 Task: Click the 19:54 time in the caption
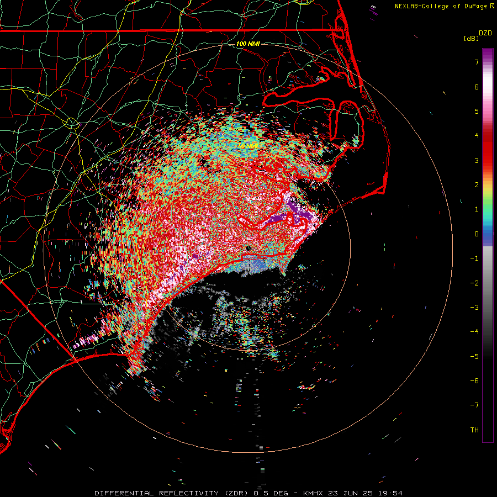coord(389,493)
